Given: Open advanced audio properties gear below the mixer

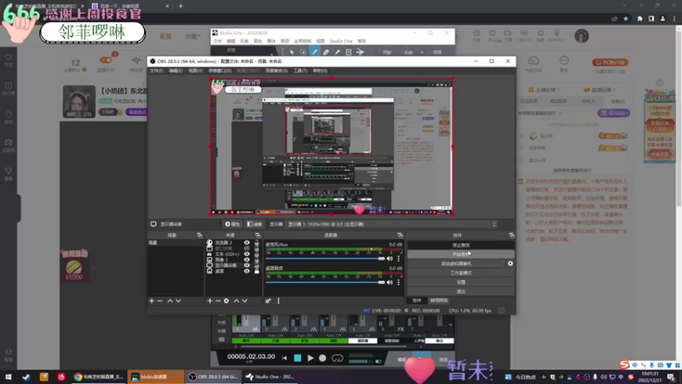Looking at the screenshot, I should (x=268, y=301).
